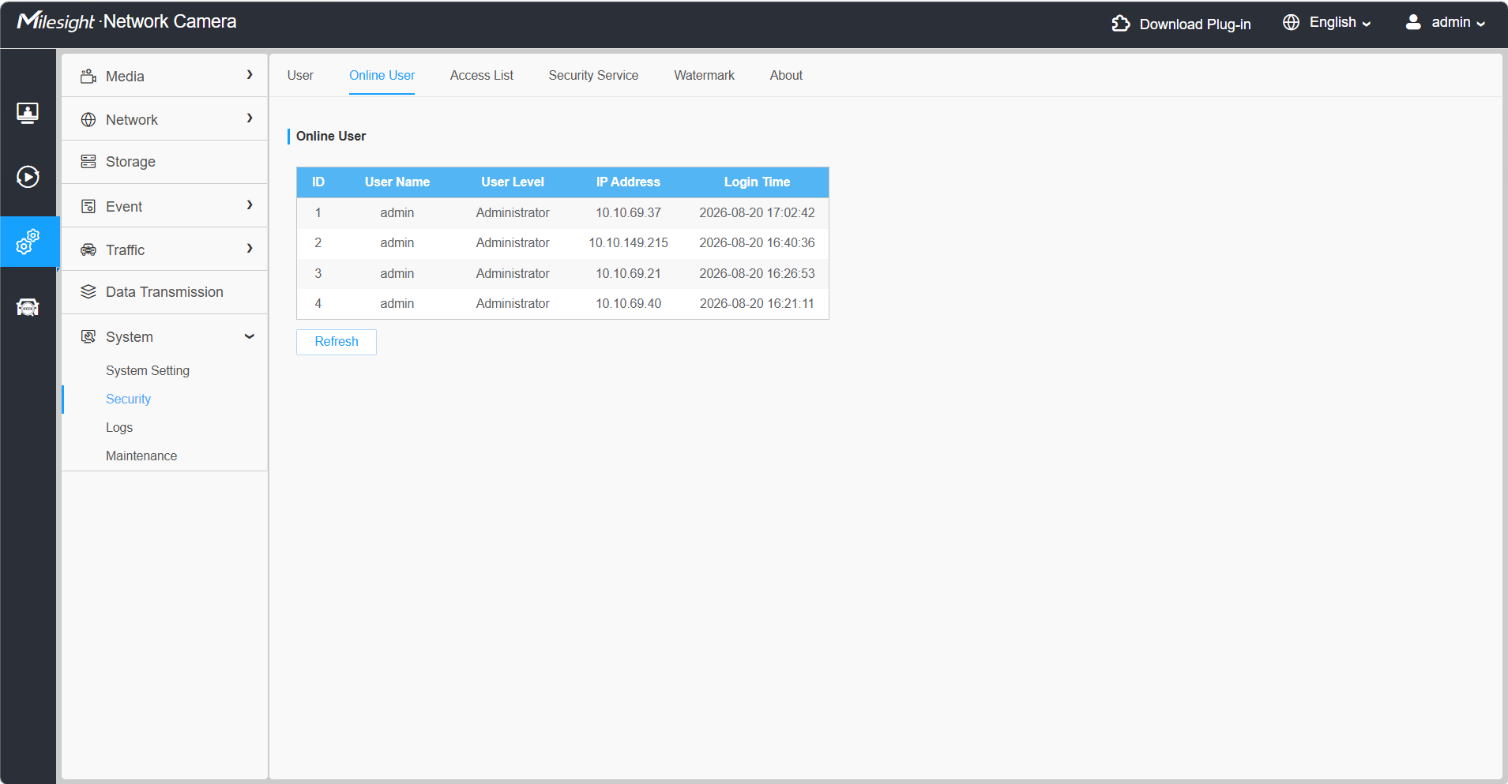
Task: Click the Network globe icon
Action: click(88, 119)
